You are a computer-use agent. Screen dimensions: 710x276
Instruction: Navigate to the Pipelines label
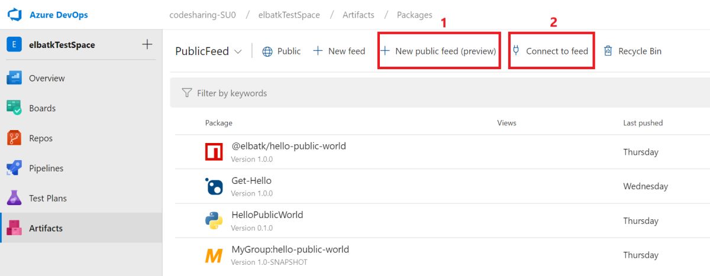[46, 168]
